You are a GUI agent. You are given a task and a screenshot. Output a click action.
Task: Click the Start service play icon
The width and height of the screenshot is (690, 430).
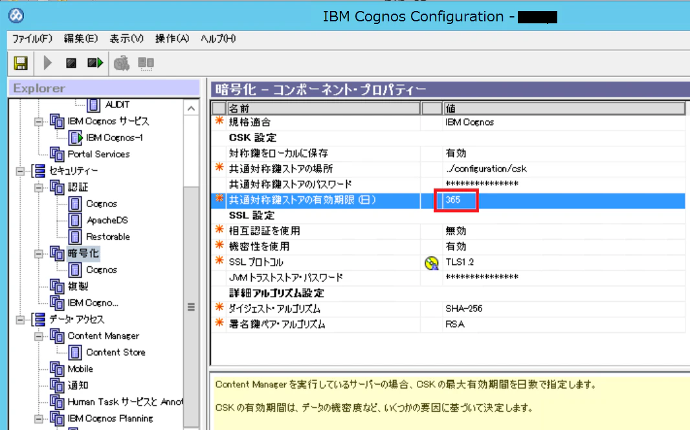47,63
